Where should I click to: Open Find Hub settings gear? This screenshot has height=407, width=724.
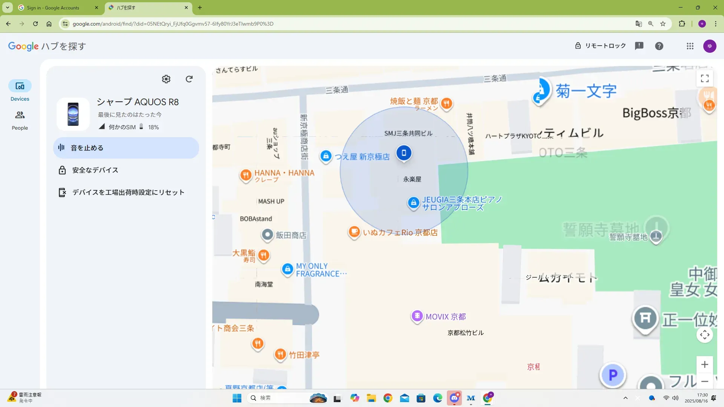(x=166, y=79)
